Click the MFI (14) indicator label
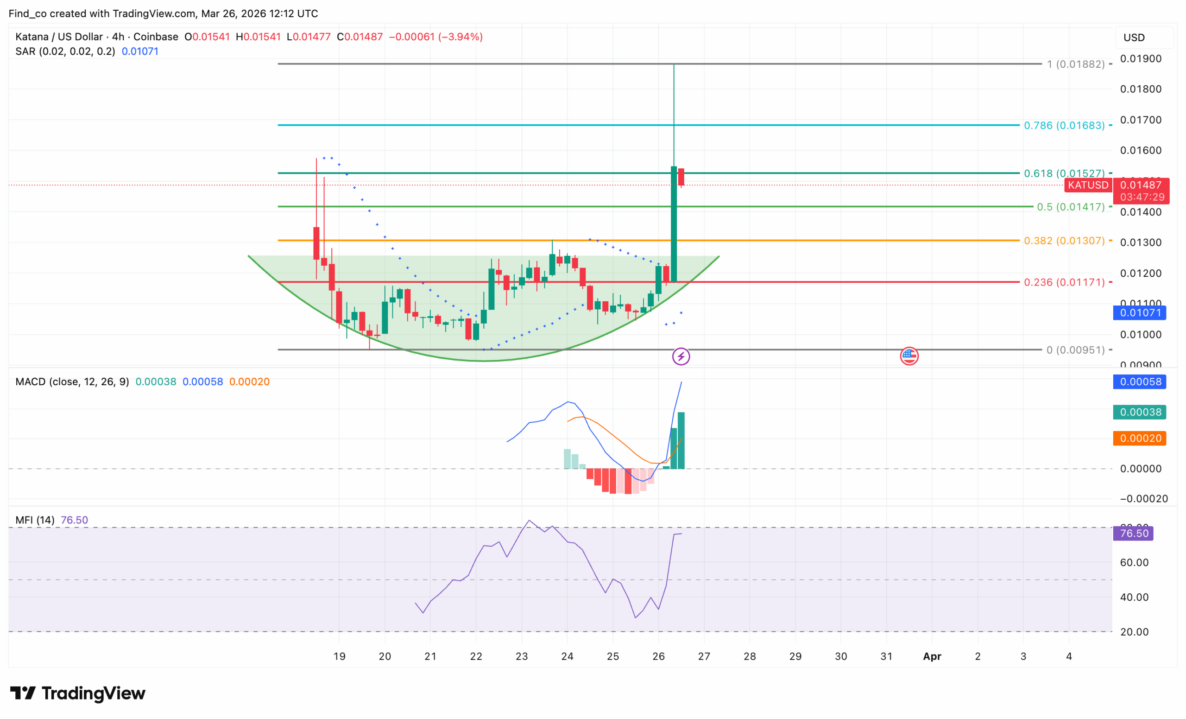This screenshot has width=1186, height=719. pos(35,520)
